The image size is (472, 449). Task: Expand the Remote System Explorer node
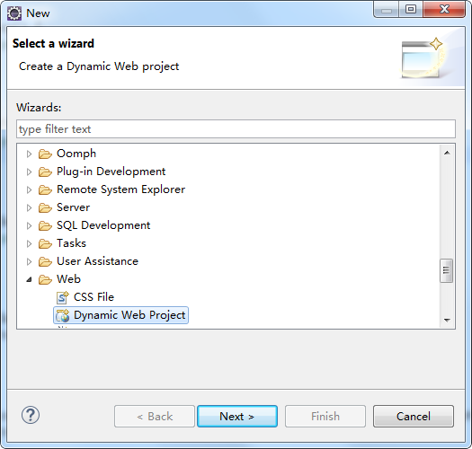click(x=29, y=189)
